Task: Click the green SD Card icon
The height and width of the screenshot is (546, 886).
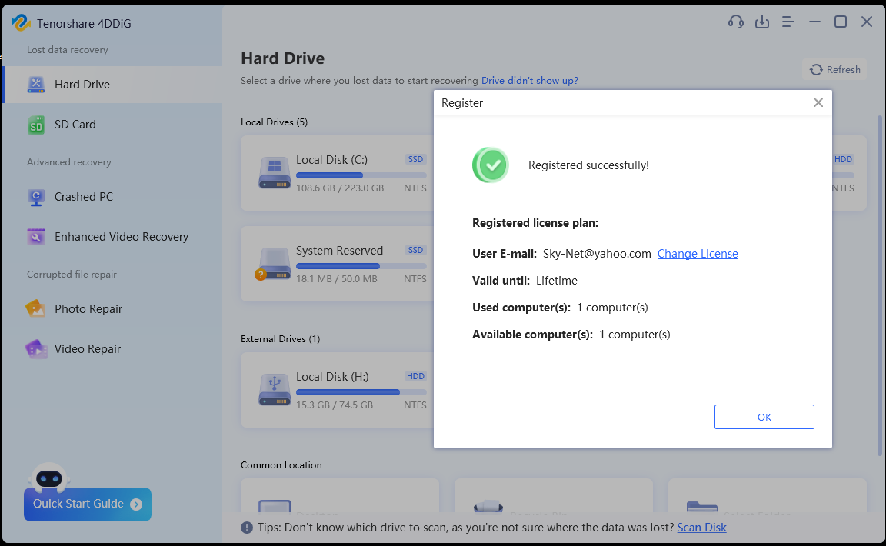Action: 36,125
